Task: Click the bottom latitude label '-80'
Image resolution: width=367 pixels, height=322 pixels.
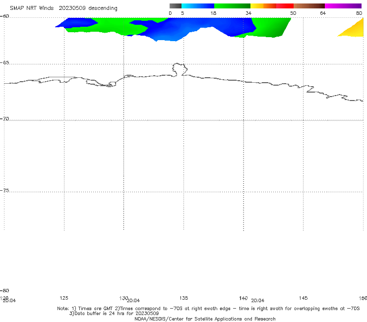Action: 4,290
